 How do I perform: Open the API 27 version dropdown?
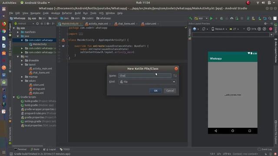234,29
